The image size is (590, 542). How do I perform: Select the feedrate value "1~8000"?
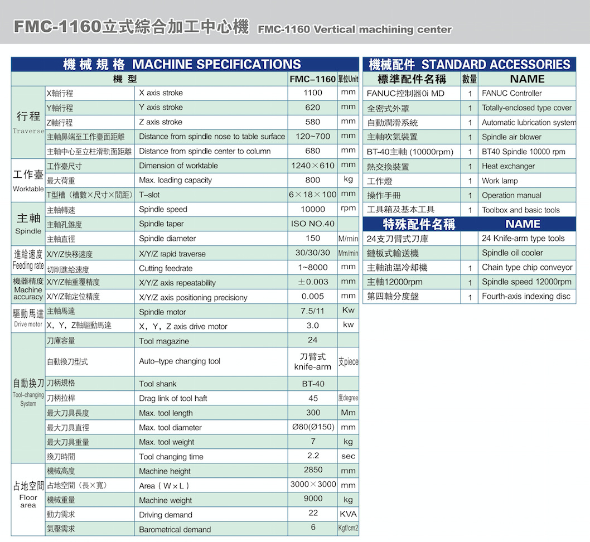[313, 268]
